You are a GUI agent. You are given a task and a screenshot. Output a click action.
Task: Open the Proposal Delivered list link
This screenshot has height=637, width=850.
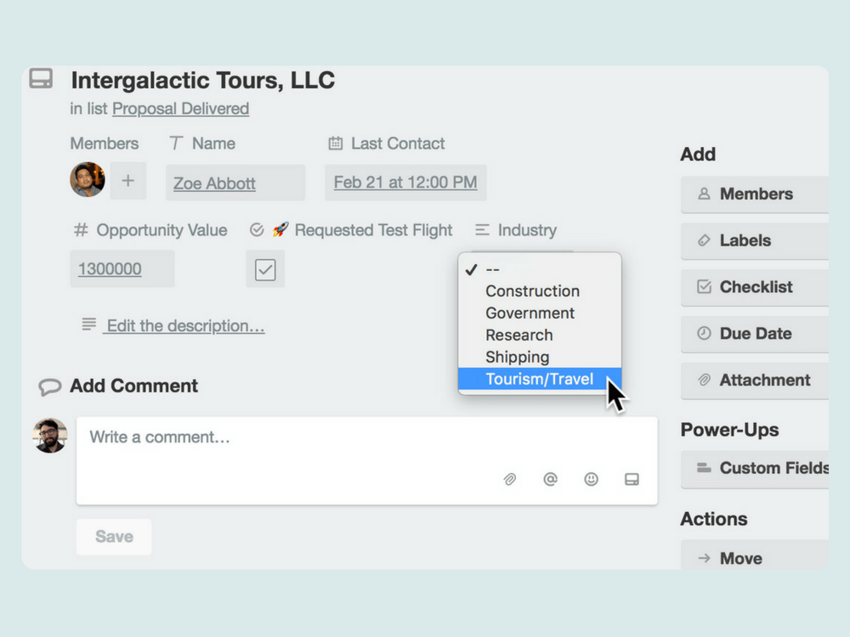pos(180,109)
